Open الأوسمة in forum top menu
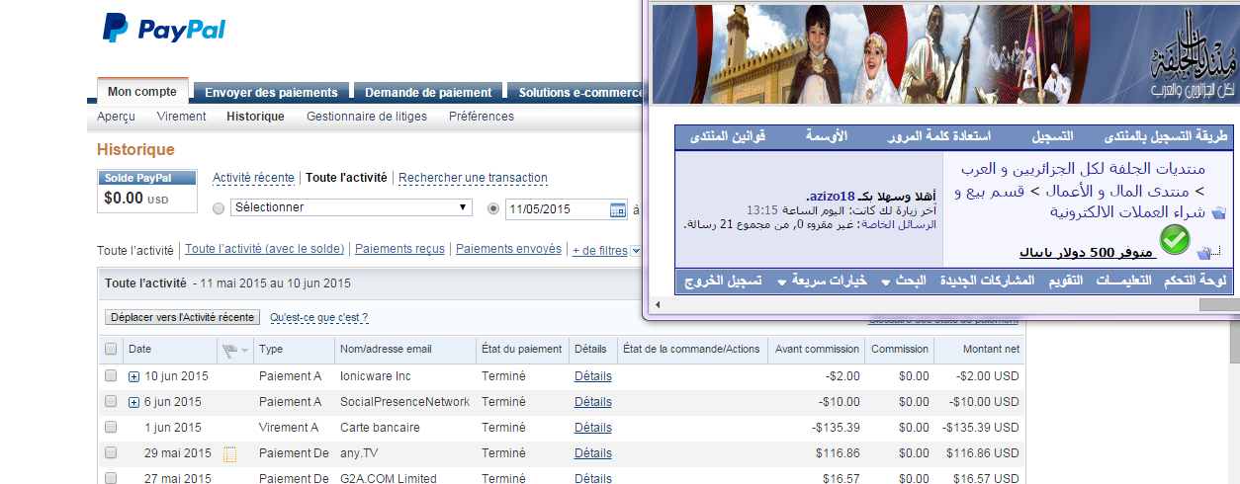Image resolution: width=1240 pixels, height=484 pixels. click(x=827, y=136)
